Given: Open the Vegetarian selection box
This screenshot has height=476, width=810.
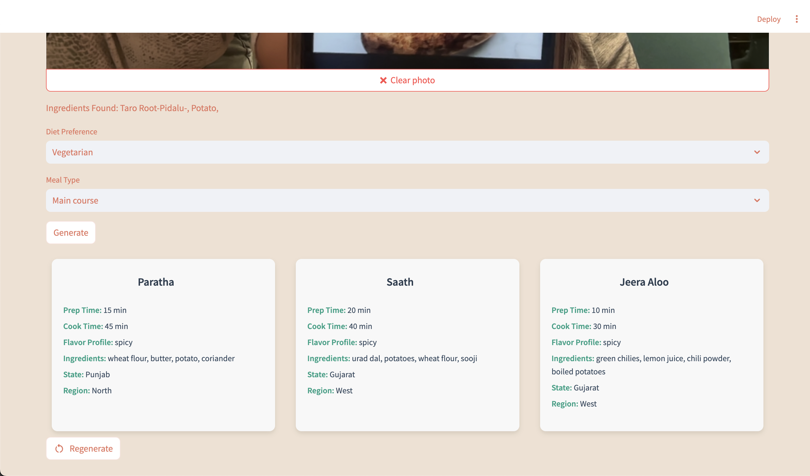Looking at the screenshot, I should [386, 152].
